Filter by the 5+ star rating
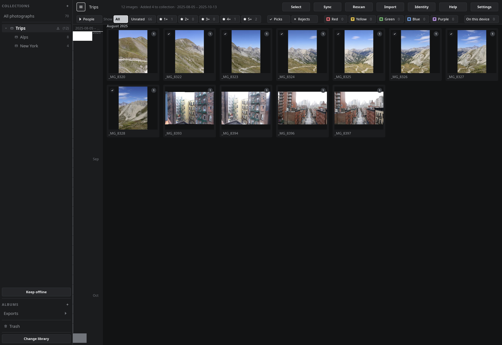The width and height of the screenshot is (502, 345). (x=251, y=19)
